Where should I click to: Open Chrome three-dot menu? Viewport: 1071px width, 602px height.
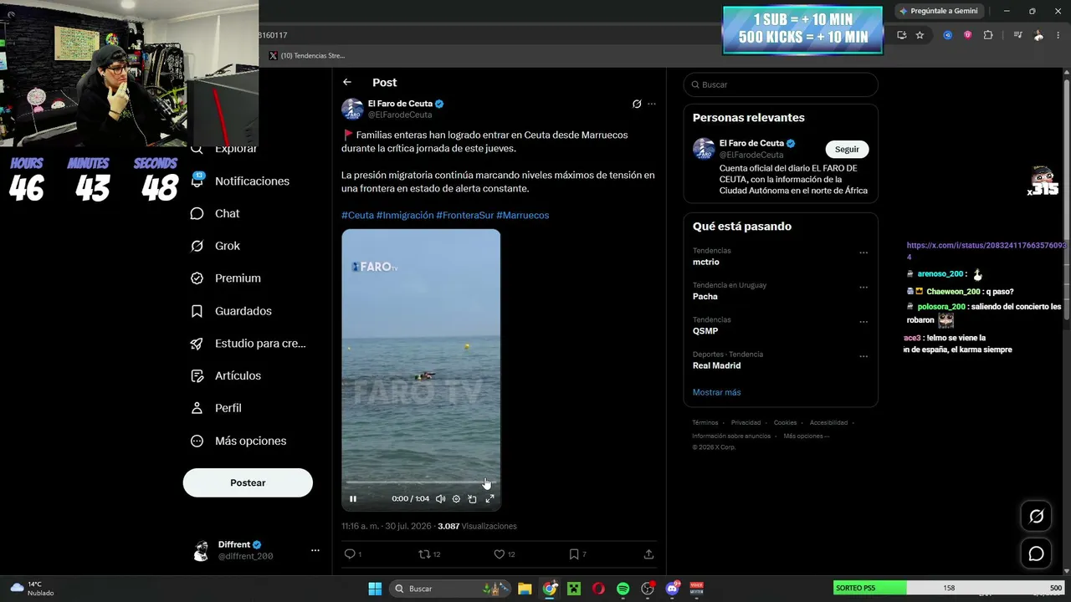(1059, 35)
